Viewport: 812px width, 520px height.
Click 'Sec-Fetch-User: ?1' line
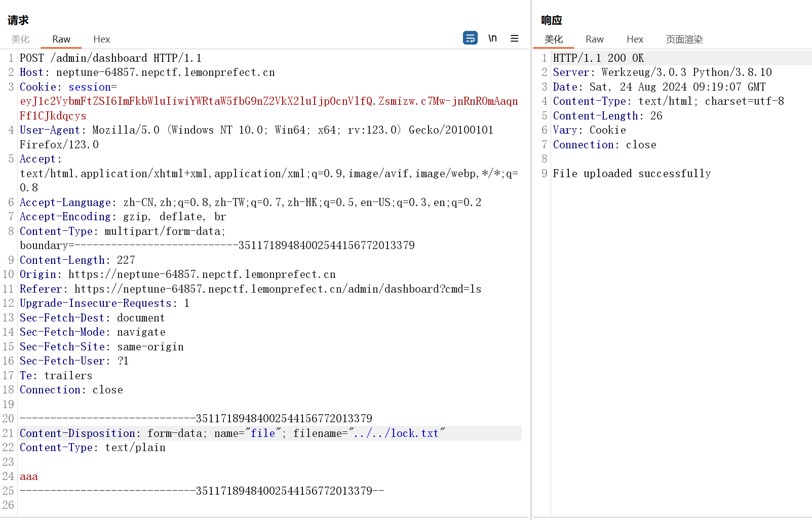(74, 361)
